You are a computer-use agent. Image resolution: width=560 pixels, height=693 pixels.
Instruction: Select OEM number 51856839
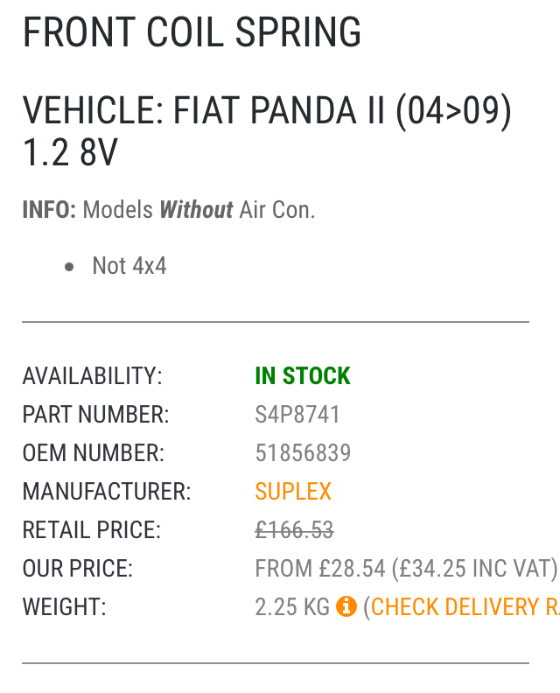pyautogui.click(x=303, y=453)
